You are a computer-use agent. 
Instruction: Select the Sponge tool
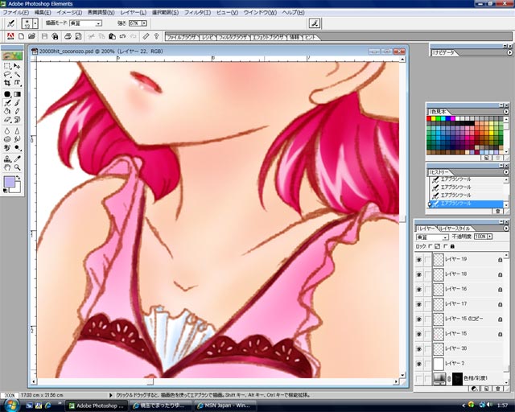click(7, 139)
